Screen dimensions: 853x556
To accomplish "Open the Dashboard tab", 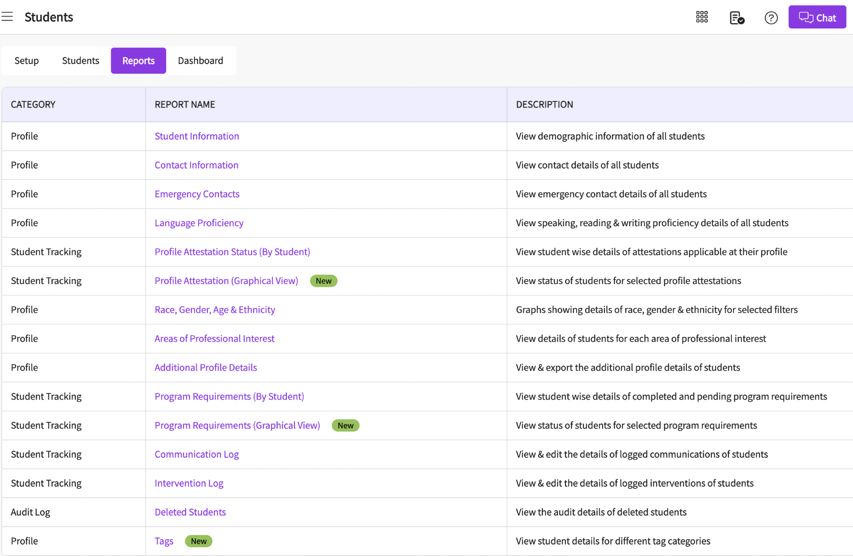I will tap(200, 60).
